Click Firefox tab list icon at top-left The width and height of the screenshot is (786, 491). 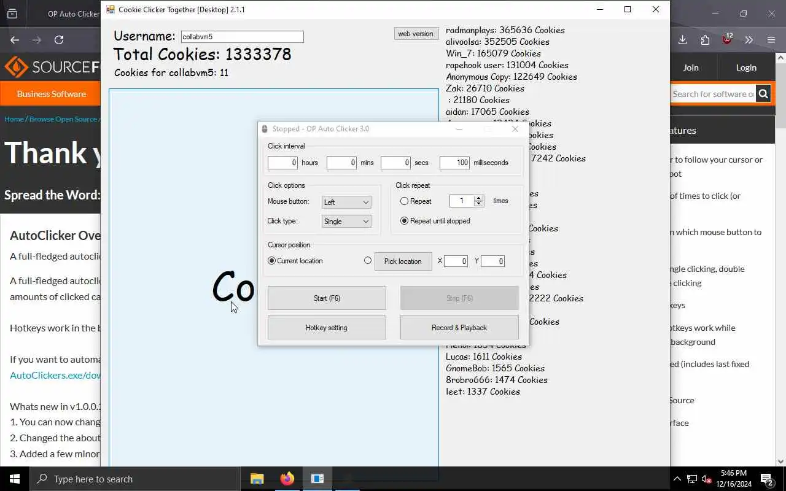pyautogui.click(x=12, y=14)
